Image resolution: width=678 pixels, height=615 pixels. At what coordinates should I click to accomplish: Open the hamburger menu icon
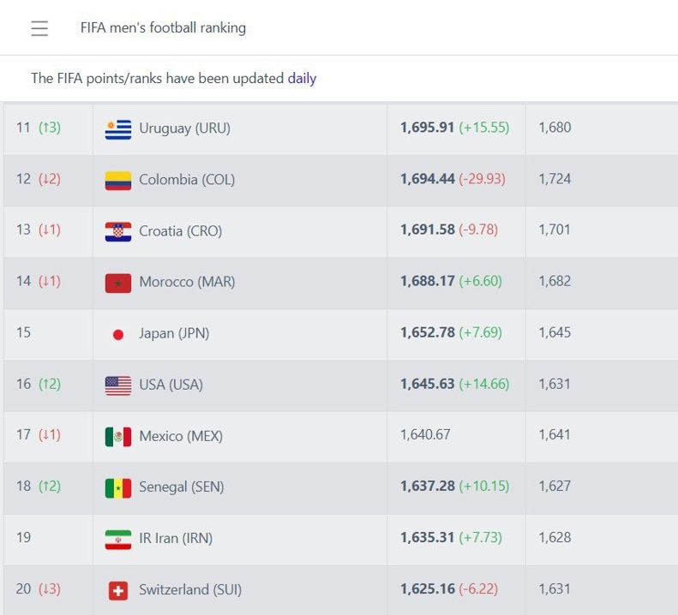click(x=39, y=28)
